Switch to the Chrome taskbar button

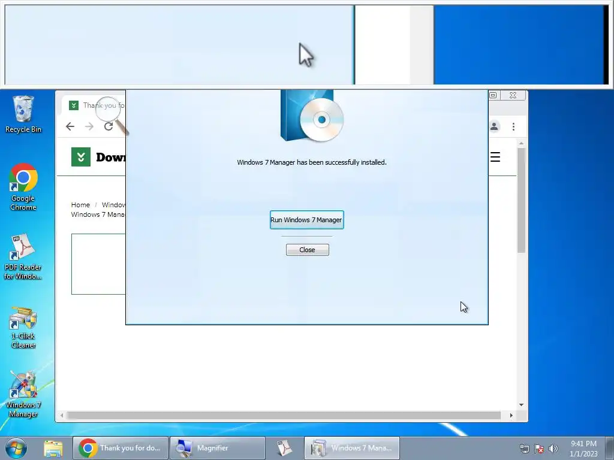point(120,448)
